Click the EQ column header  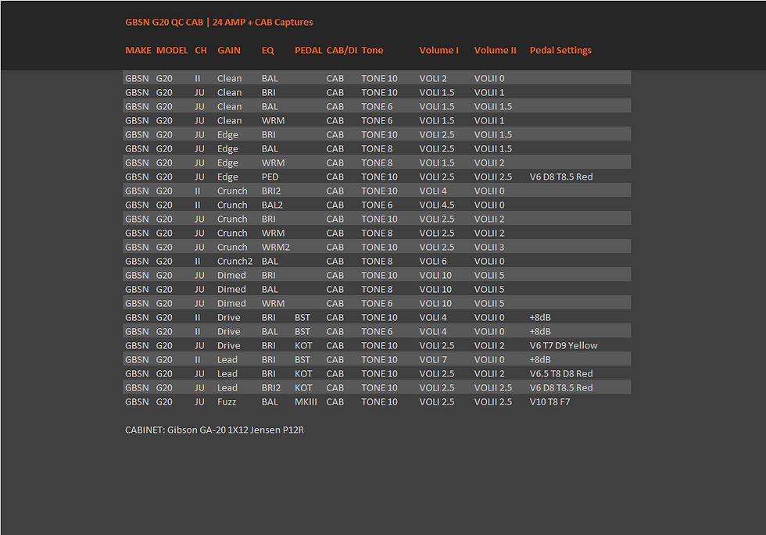point(267,50)
